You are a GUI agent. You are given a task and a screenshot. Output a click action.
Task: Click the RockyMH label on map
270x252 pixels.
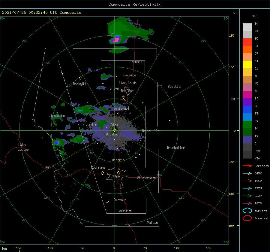tap(79, 84)
